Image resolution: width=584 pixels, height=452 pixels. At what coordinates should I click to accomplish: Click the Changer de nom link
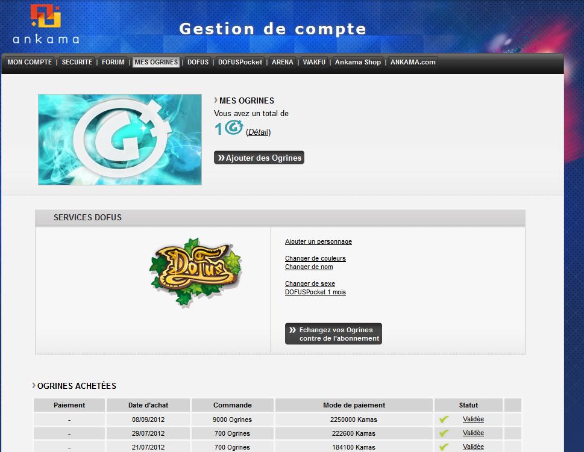pyautogui.click(x=309, y=267)
